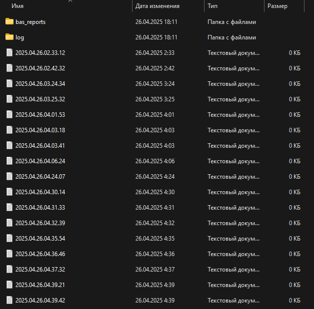Screen dimensions: 314x309
Task: Click the log folder icon
Action: [x=9, y=37]
